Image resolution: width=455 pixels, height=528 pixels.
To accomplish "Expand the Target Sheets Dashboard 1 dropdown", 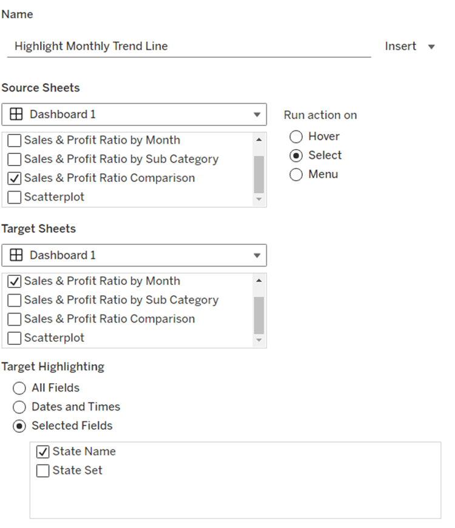I will [257, 255].
